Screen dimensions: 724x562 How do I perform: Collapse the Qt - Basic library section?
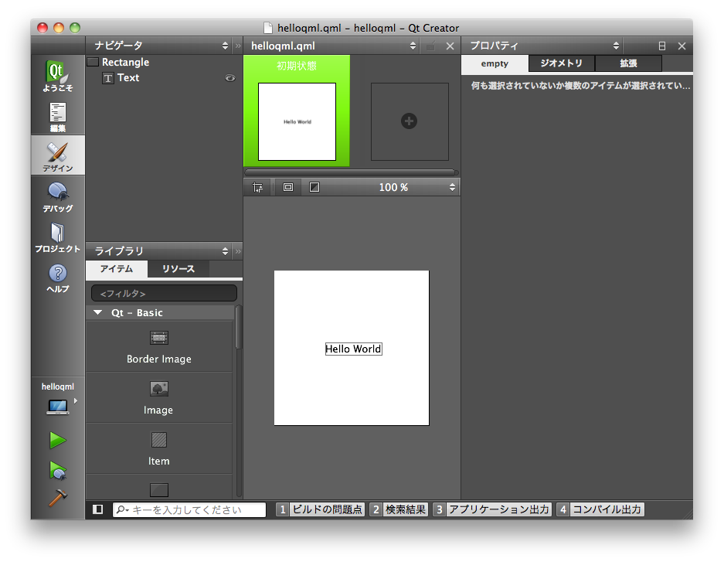point(98,313)
